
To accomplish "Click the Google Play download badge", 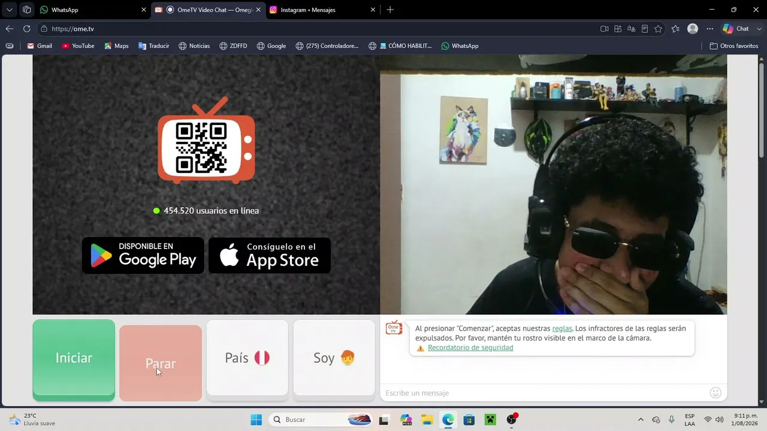I will (x=143, y=256).
